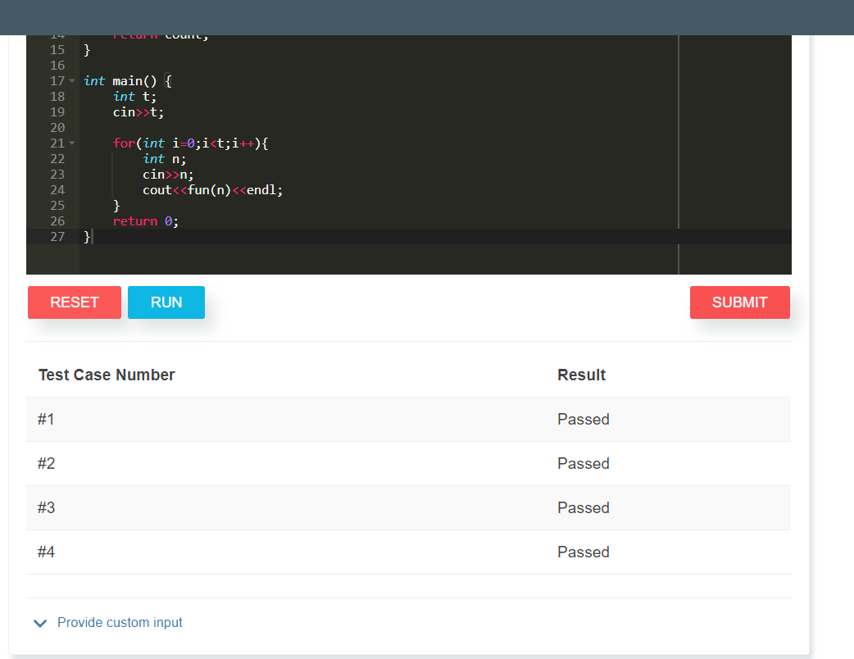854x659 pixels.
Task: Select the test case #1 row
Action: click(408, 420)
